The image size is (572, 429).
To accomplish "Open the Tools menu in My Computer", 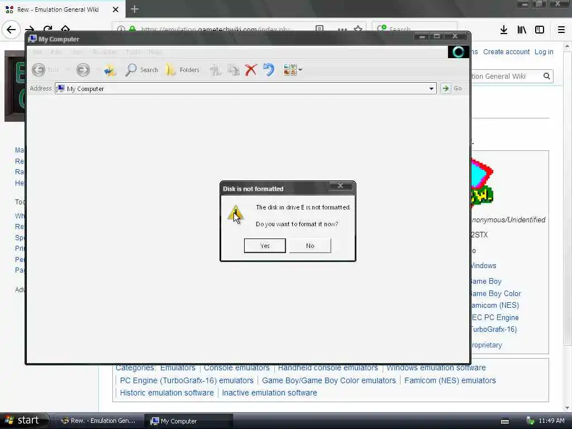I will coord(132,52).
